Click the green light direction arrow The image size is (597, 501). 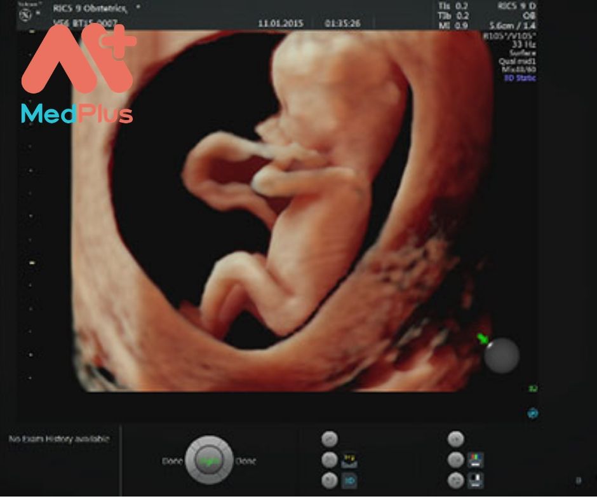click(x=484, y=339)
